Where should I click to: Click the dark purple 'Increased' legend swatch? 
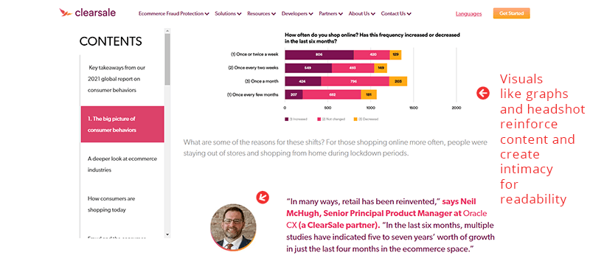(286, 119)
